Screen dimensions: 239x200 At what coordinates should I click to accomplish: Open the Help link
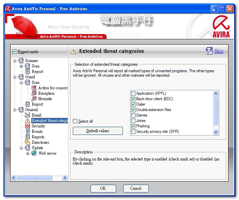tap(219, 51)
